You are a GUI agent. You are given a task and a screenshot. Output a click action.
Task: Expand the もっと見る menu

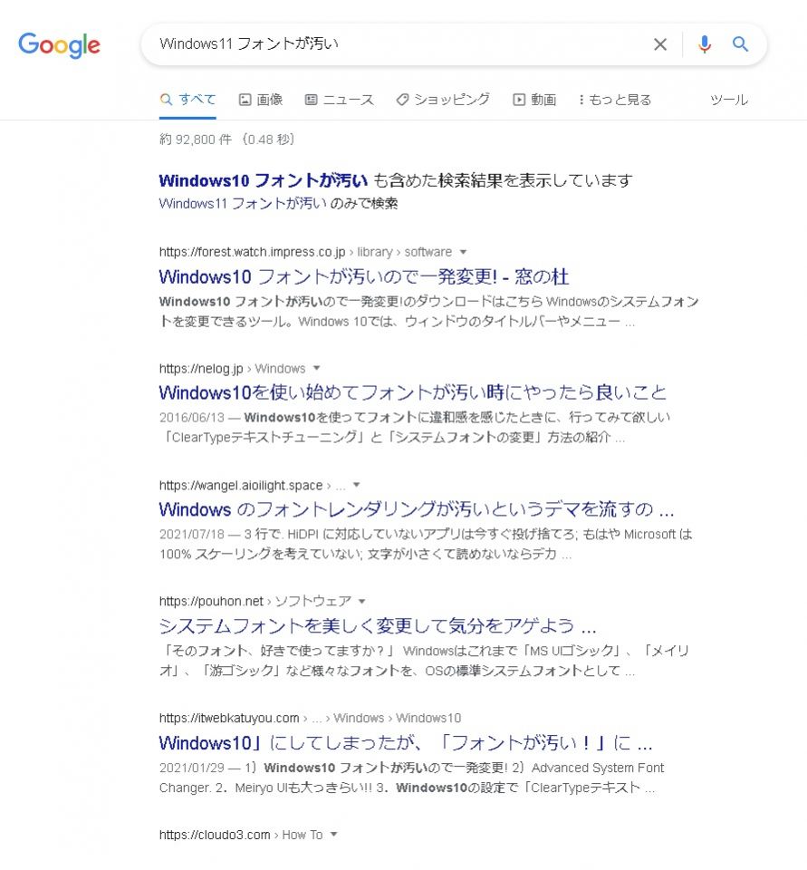coord(615,100)
